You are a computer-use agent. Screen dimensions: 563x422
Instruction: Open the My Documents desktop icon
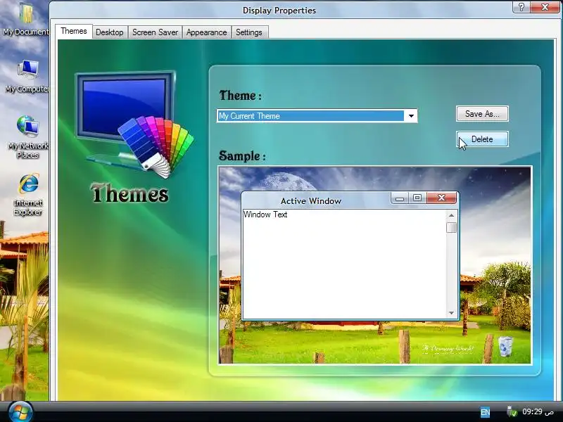25,20
